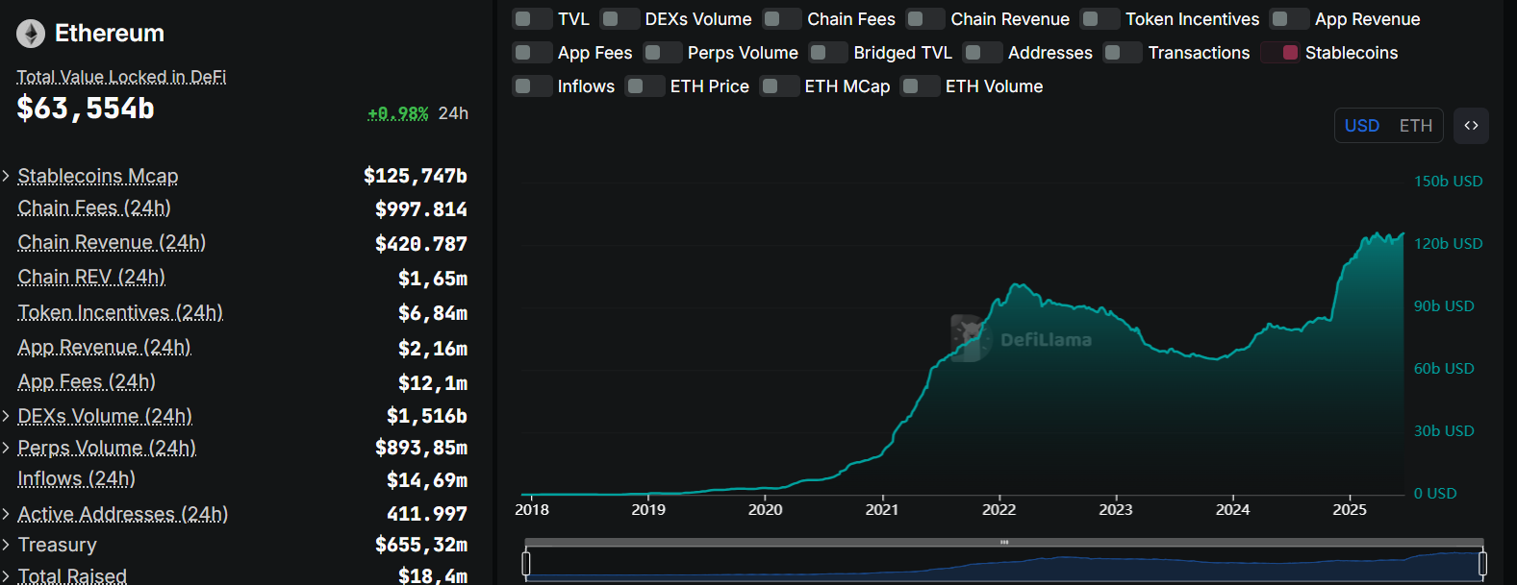Click the 2025 x-axis label

pos(1350,510)
